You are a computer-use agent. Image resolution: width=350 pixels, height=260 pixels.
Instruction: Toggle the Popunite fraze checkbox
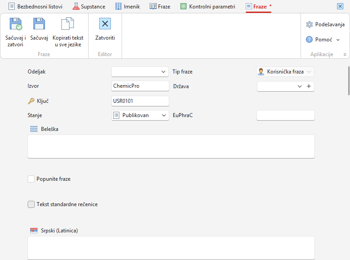[31, 179]
